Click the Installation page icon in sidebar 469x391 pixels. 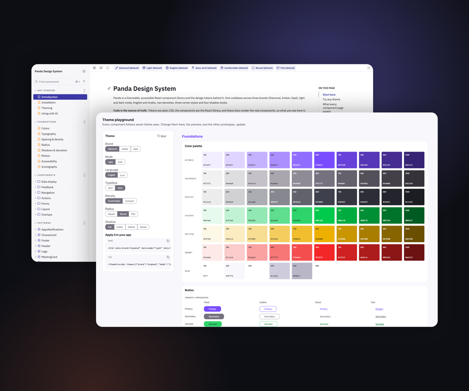[39, 102]
